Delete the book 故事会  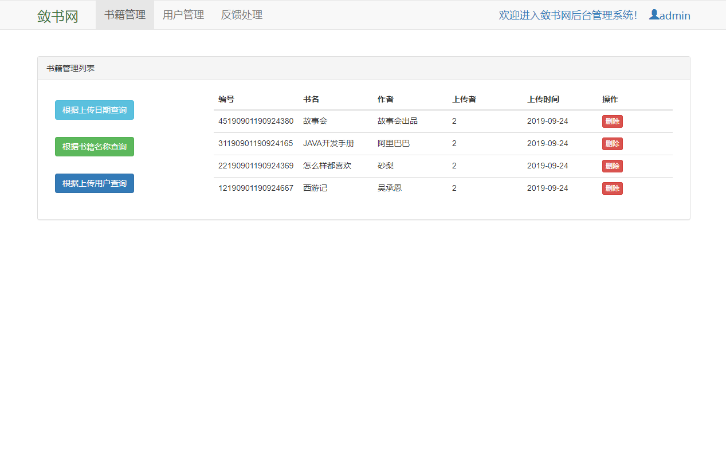click(x=612, y=121)
